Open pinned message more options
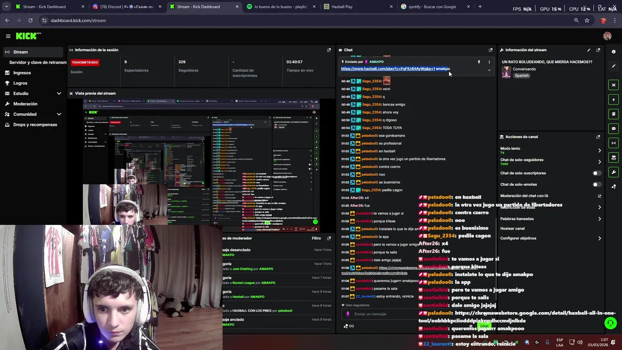This screenshot has width=622, height=350. [489, 62]
